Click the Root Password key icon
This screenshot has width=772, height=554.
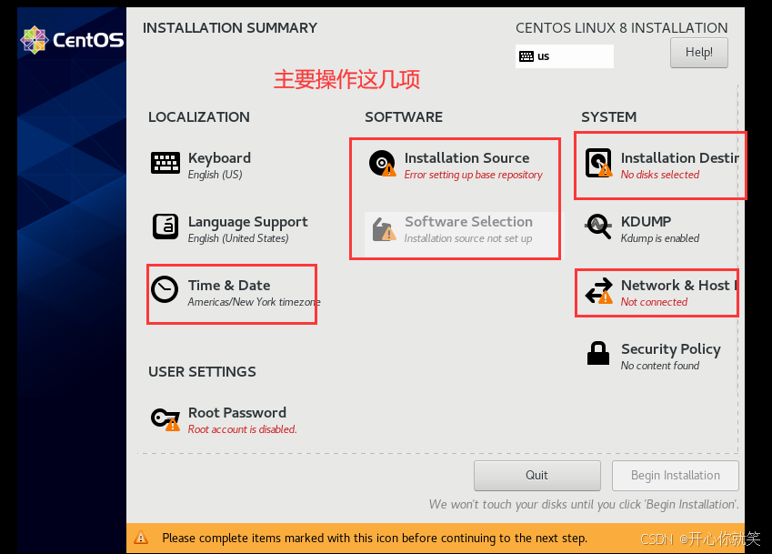click(165, 418)
